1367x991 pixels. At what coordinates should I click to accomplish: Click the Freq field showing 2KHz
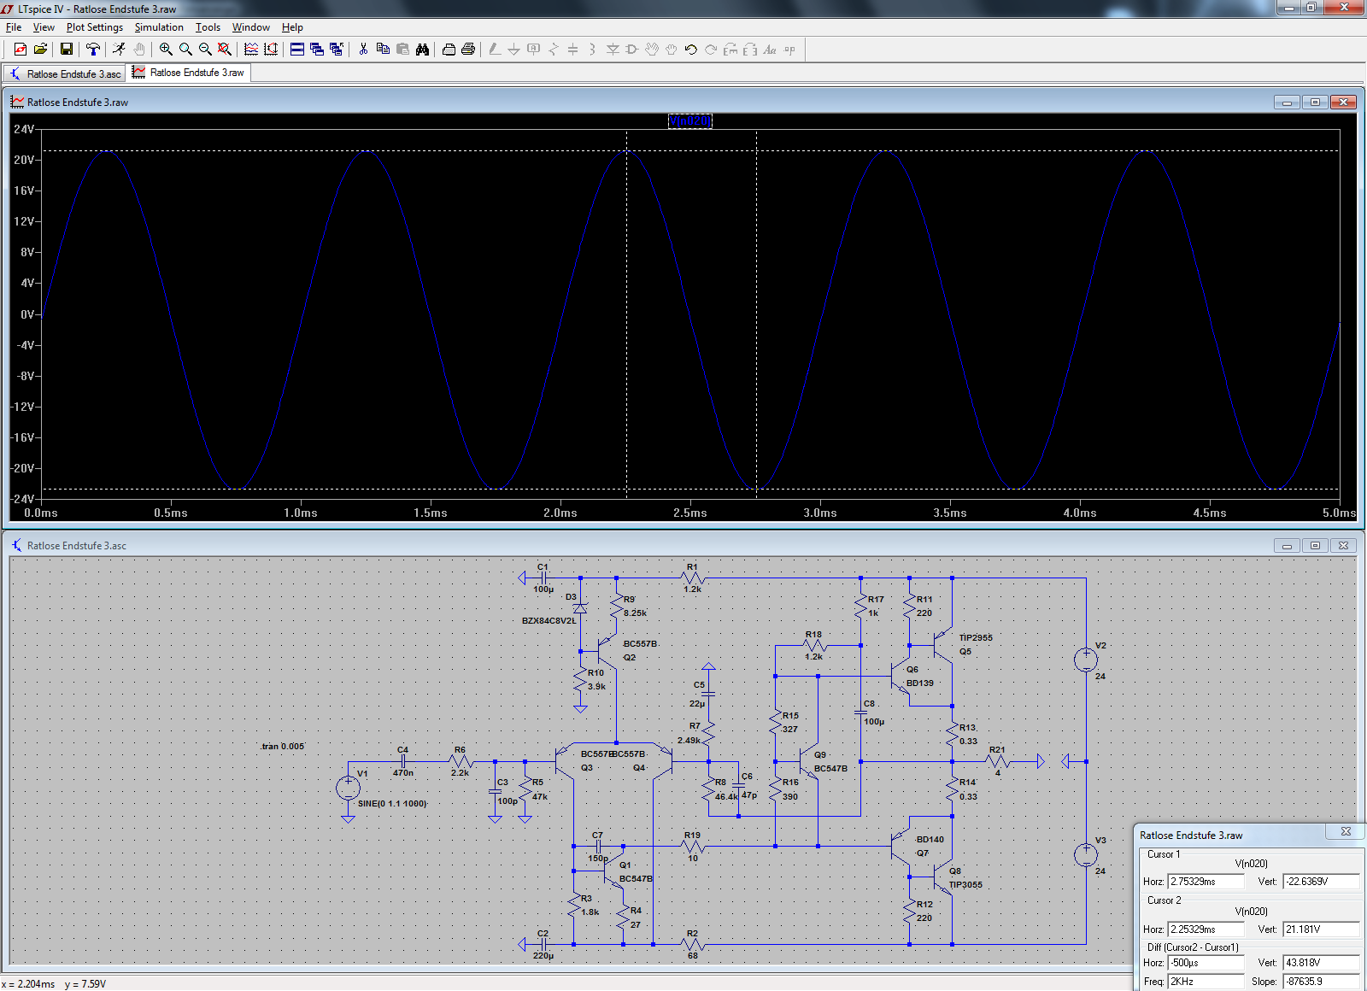point(1206,982)
